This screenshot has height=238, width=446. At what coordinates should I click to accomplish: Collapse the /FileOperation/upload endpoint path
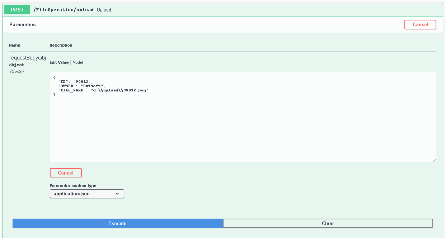click(x=64, y=10)
